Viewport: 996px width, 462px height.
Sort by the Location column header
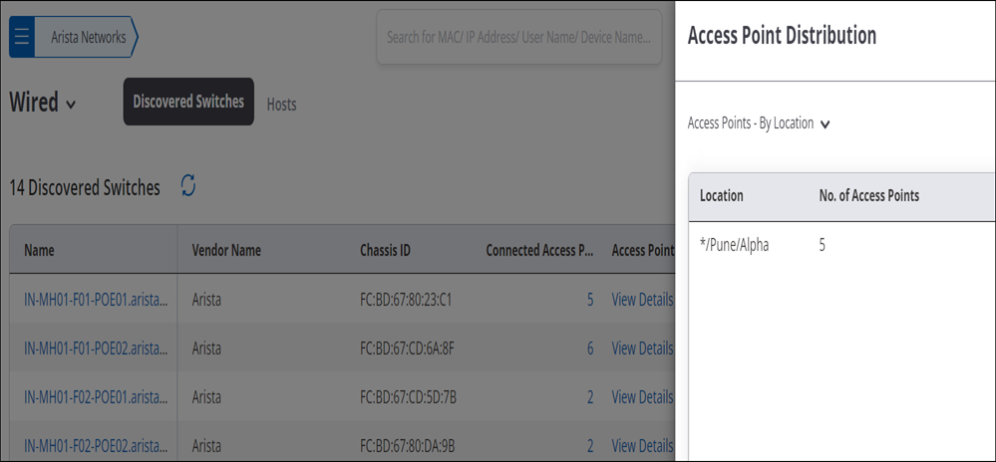(x=722, y=196)
